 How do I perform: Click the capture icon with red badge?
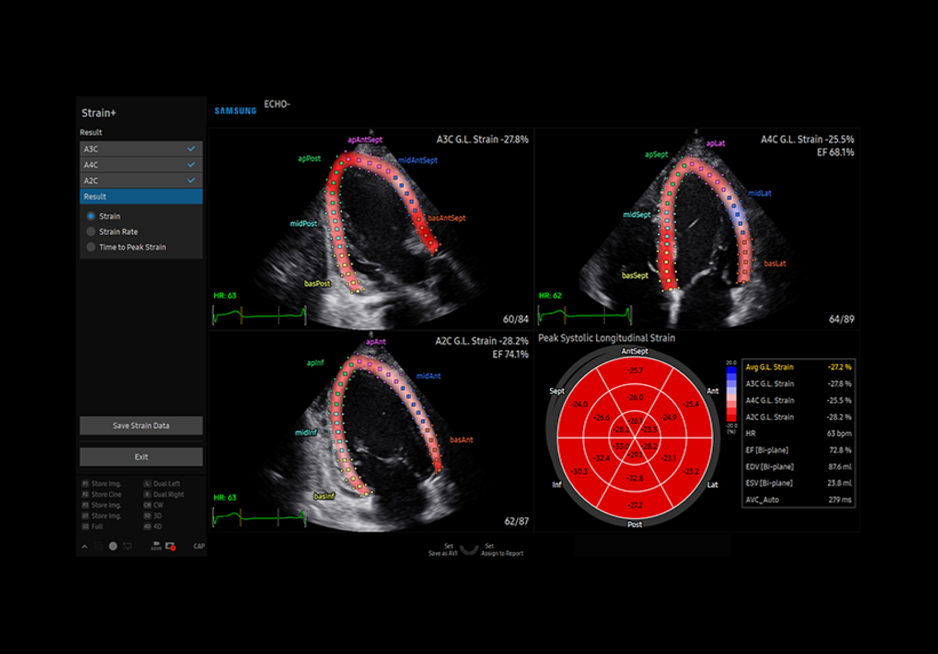point(171,546)
